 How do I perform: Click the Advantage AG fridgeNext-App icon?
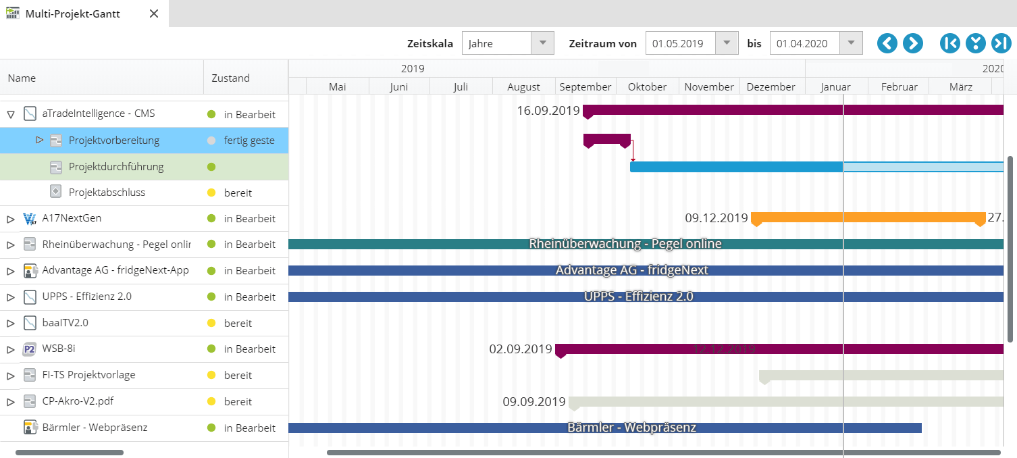click(30, 270)
